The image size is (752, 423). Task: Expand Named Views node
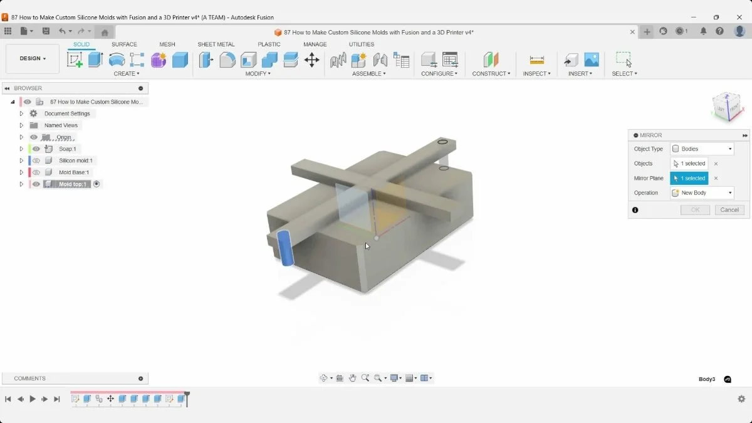[x=21, y=125]
